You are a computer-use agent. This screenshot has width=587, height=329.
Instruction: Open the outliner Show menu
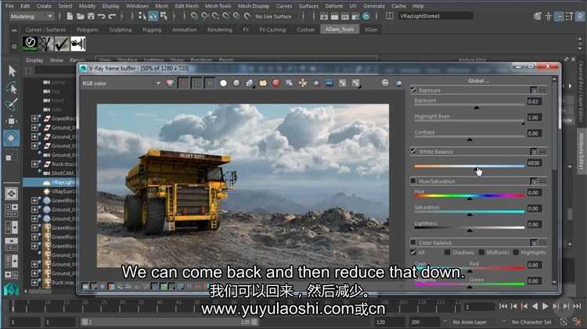coord(56,60)
